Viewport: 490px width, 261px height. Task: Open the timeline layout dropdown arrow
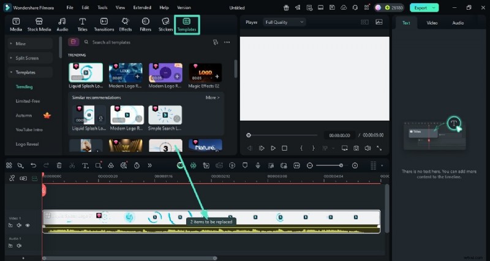382,165
